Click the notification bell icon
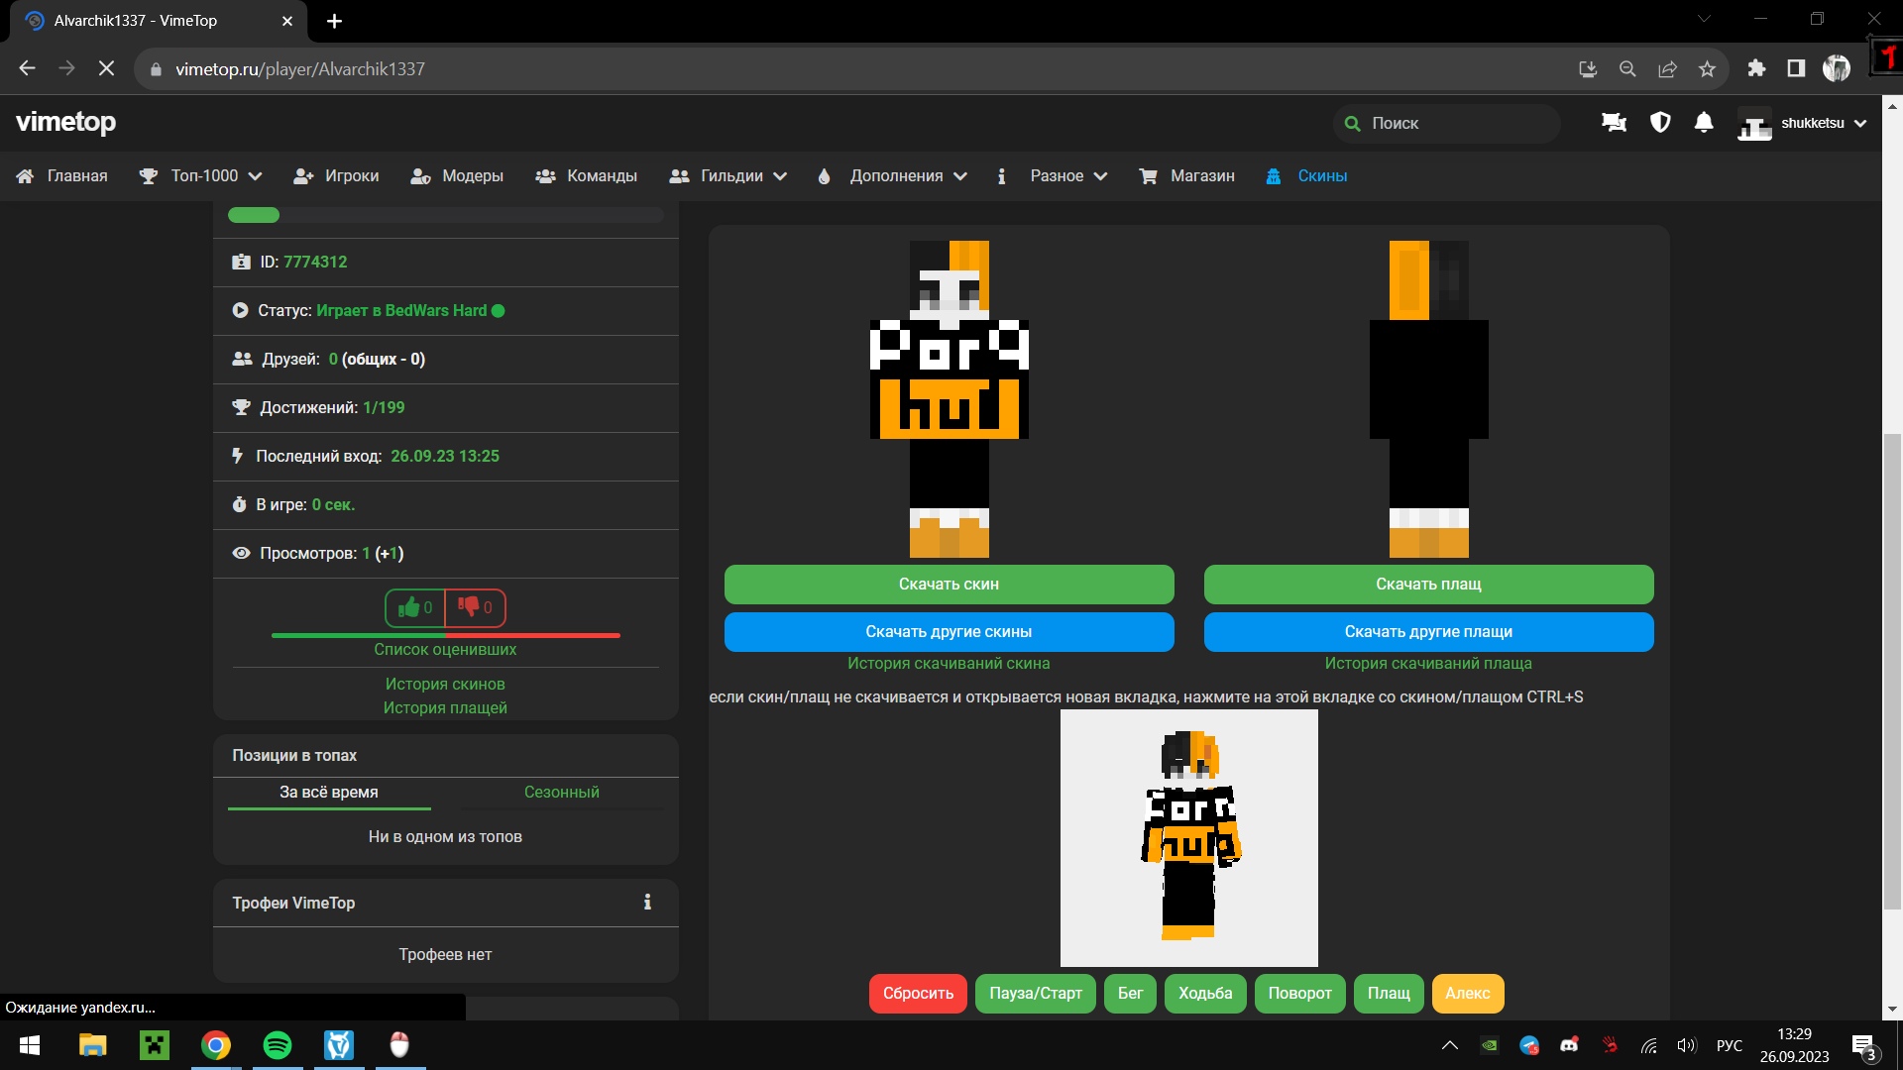1903x1070 pixels. [x=1704, y=123]
